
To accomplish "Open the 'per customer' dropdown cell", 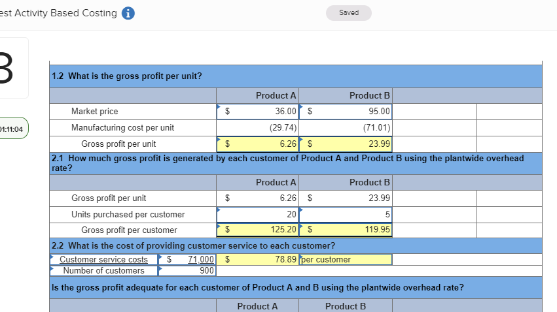I will click(346, 260).
